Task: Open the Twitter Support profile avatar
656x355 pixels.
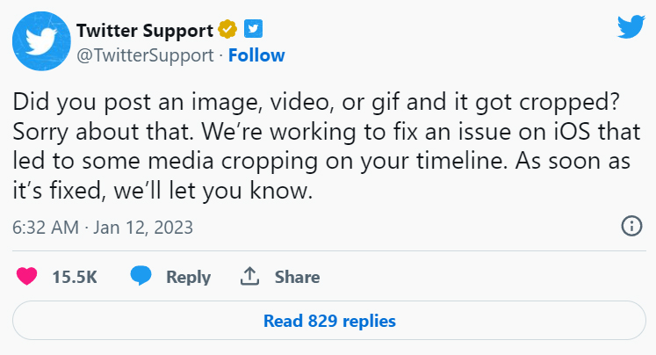Action: point(41,41)
